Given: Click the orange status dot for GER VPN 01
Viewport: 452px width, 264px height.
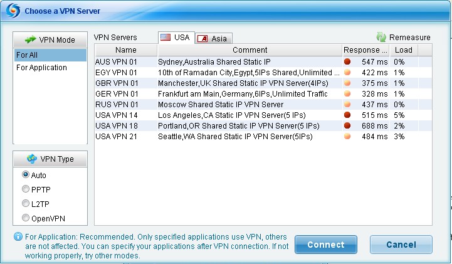Looking at the screenshot, I should (347, 93).
